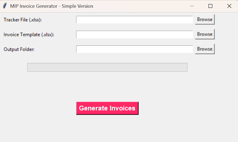Focus the Output Folder path field
The height and width of the screenshot is (142, 238).
click(134, 49)
